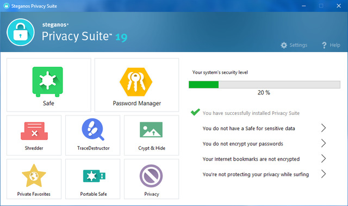Click the 'Steganos Privacy Suite' window title
This screenshot has height=206, width=348.
[34, 6]
